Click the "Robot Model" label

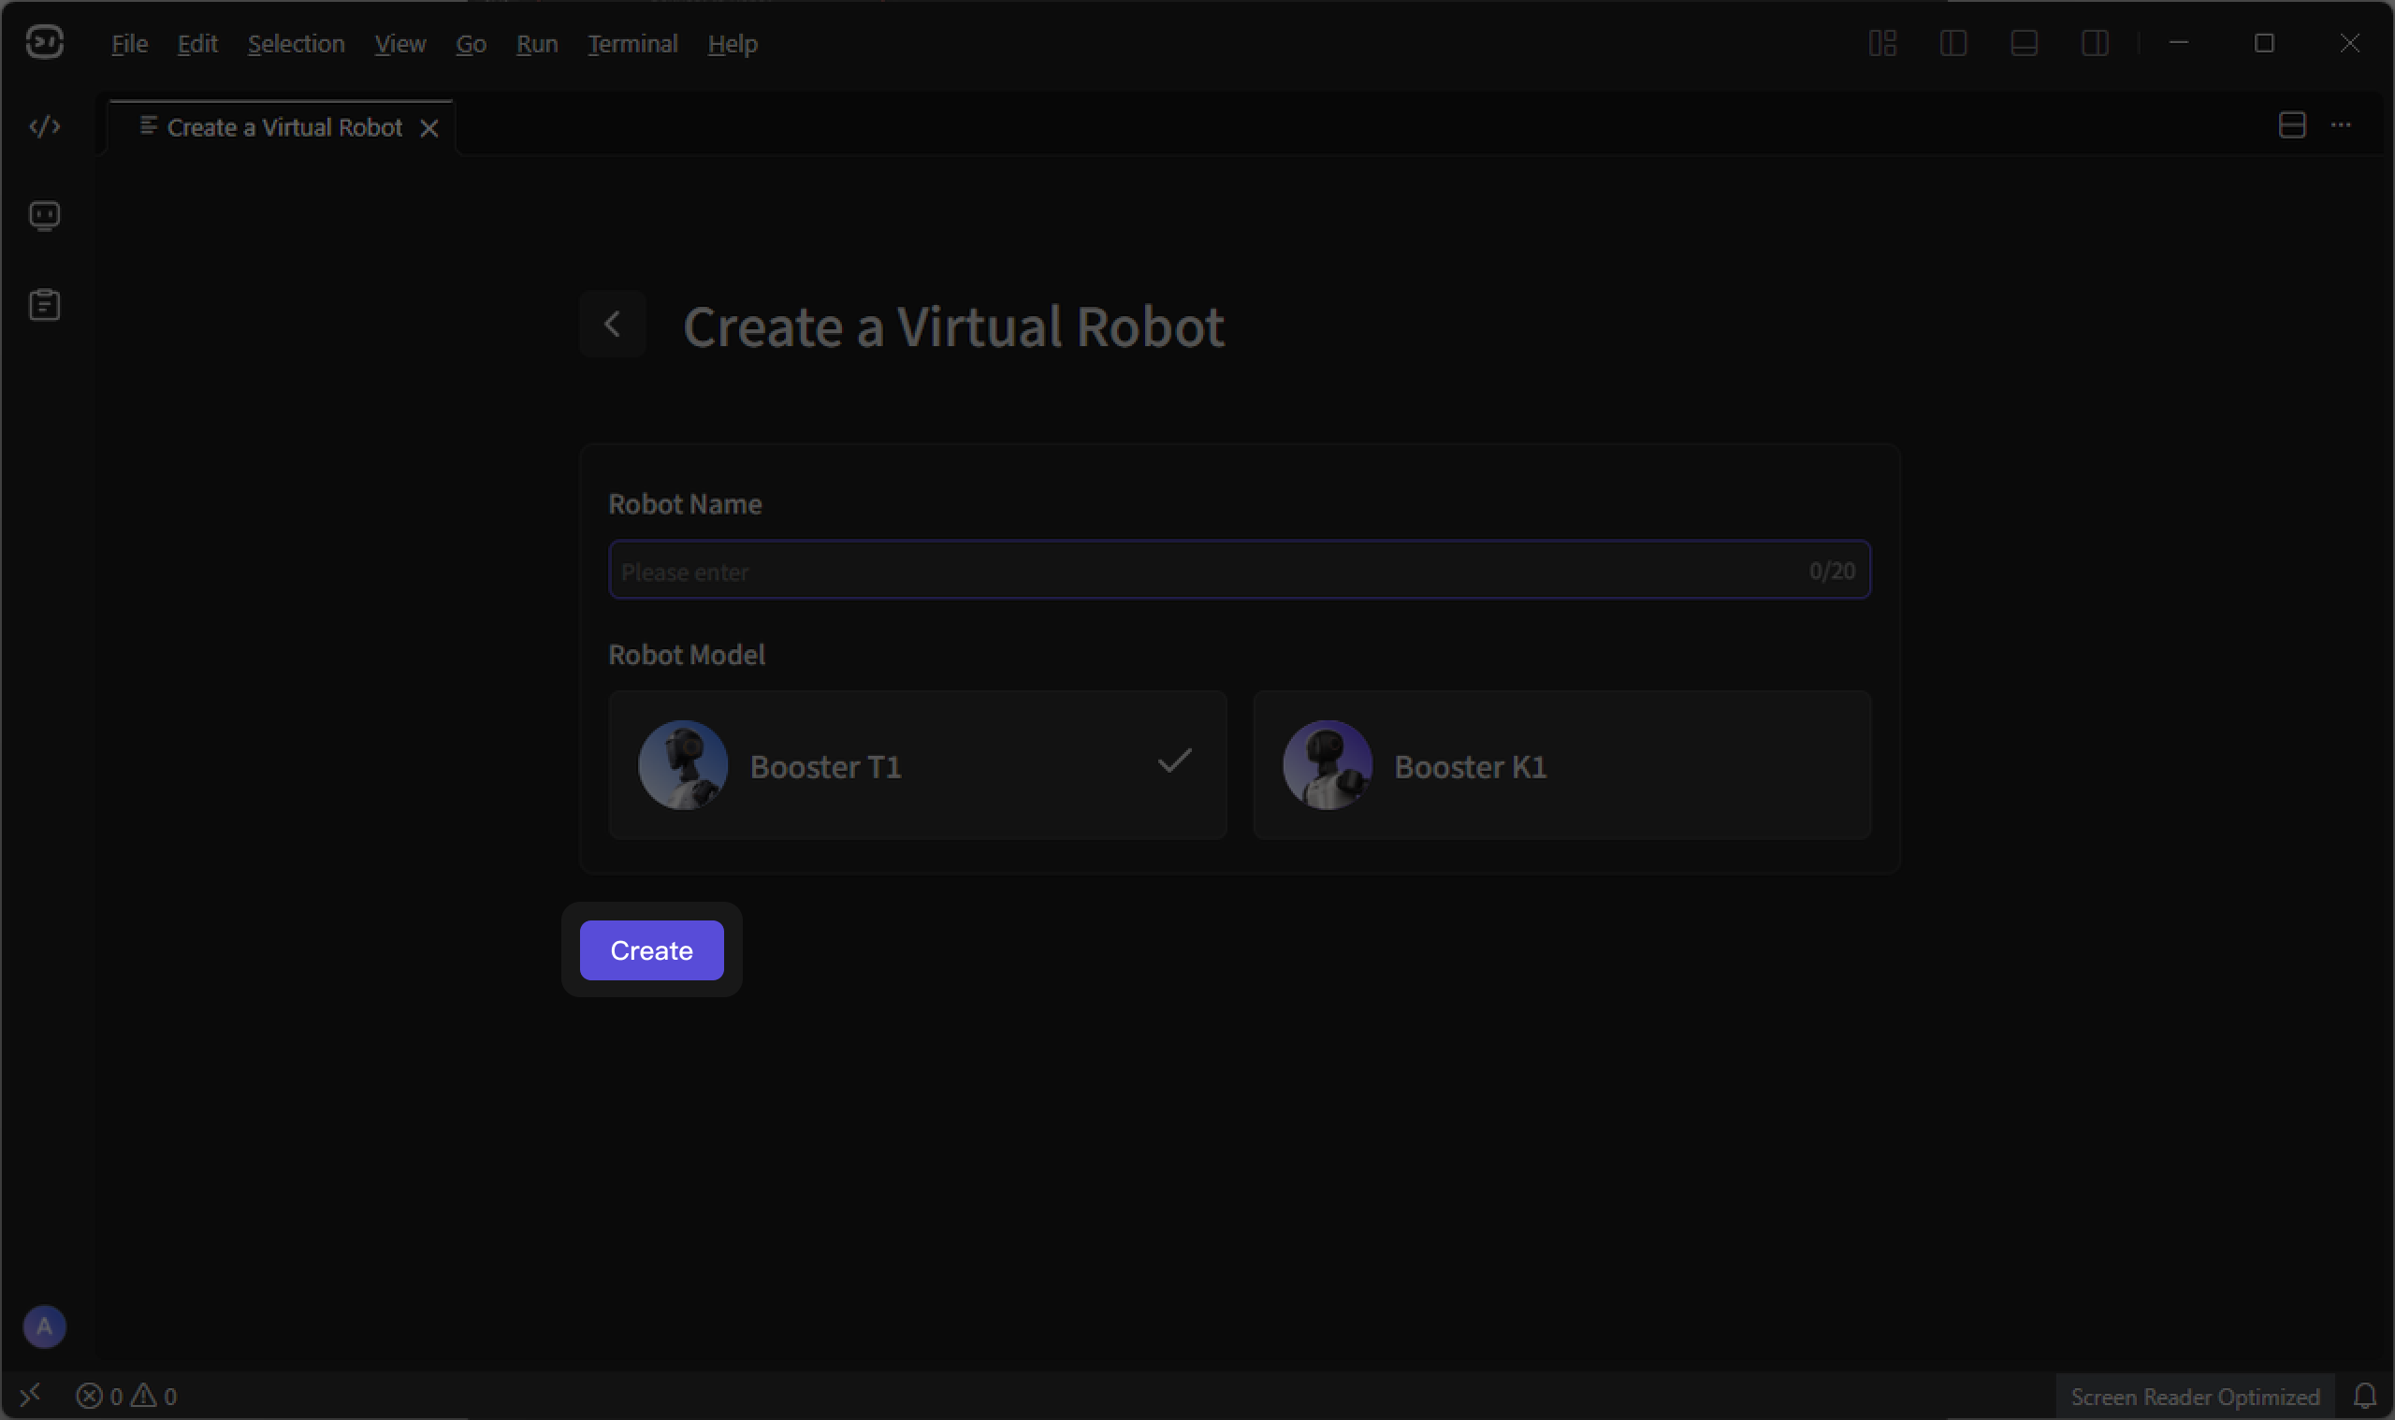point(687,655)
